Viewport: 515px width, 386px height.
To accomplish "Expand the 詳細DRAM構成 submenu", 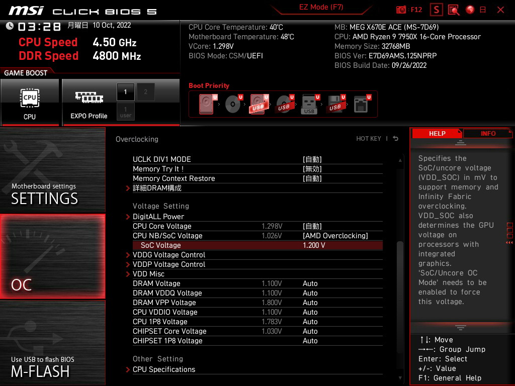I will [x=157, y=188].
